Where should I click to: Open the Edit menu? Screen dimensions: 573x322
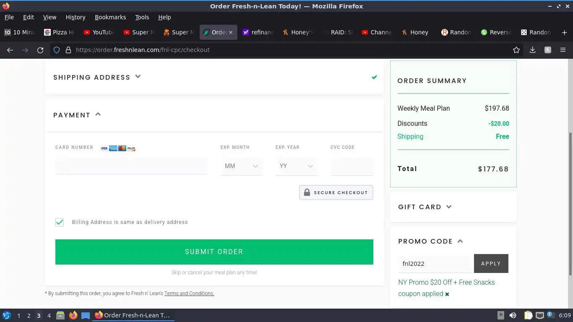(29, 17)
